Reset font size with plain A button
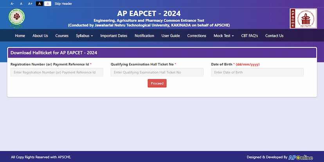324x162 pixels. [21, 4]
